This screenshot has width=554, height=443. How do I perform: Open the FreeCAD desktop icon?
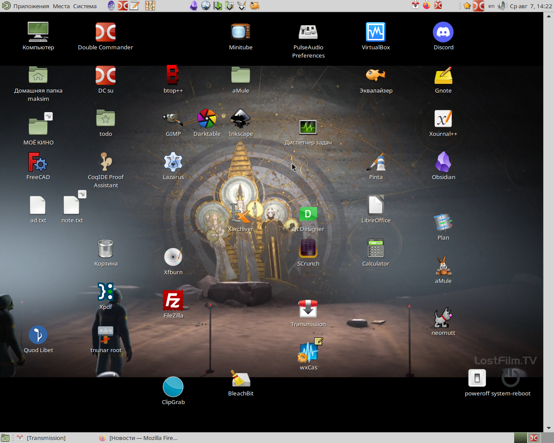(38, 162)
